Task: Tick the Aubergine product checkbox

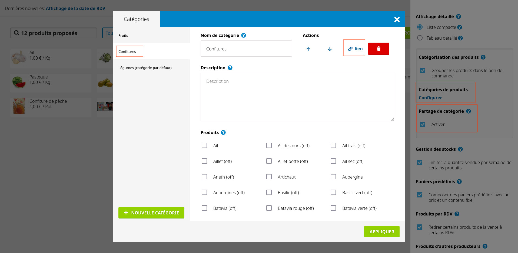Action: coord(333,177)
